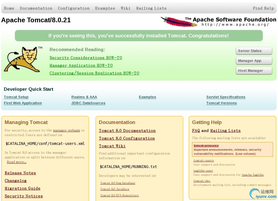Open First Web Application link
This screenshot has height=201, width=278.
click(x=23, y=103)
